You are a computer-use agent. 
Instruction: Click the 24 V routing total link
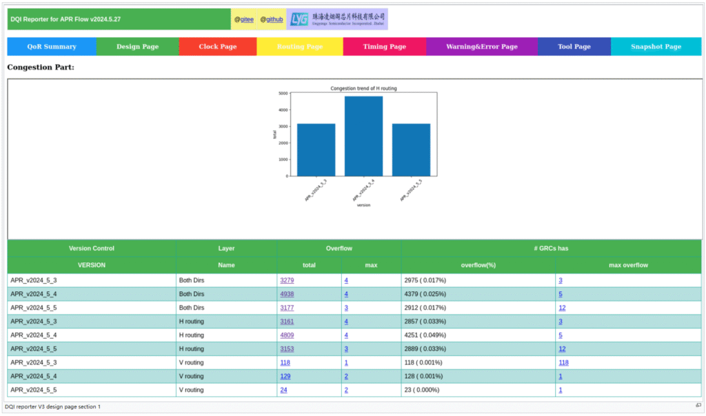(x=283, y=390)
